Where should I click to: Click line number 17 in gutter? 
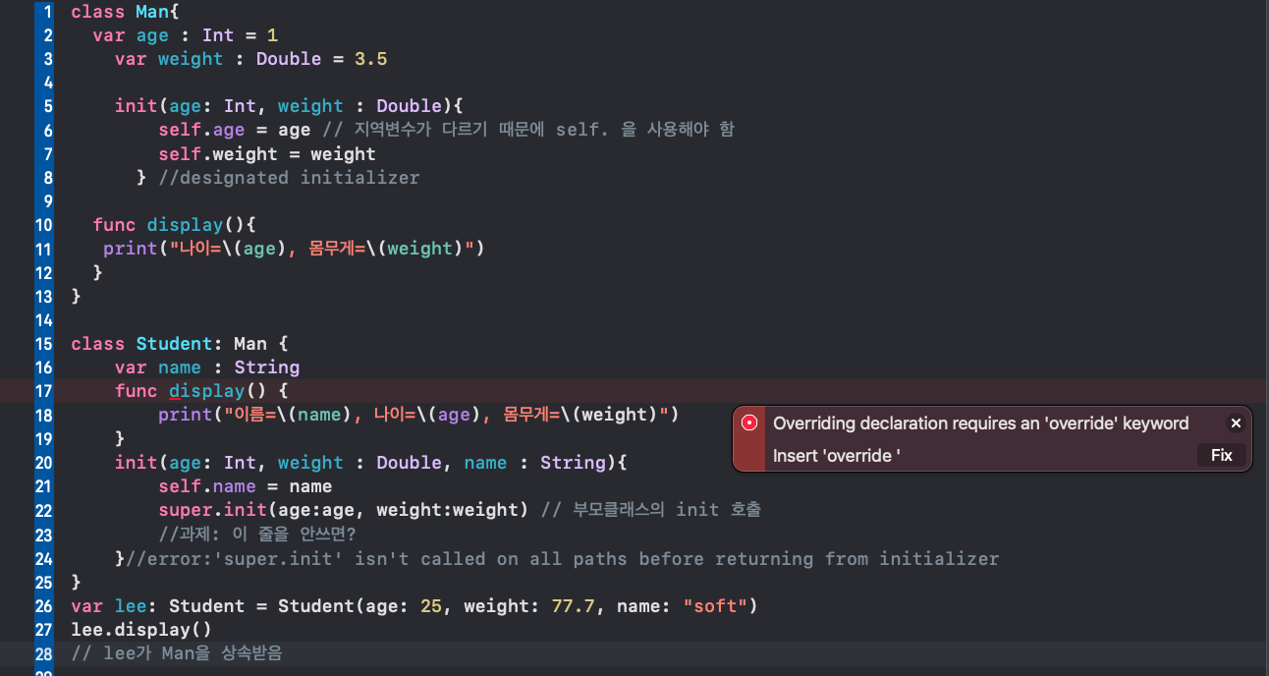(x=44, y=391)
